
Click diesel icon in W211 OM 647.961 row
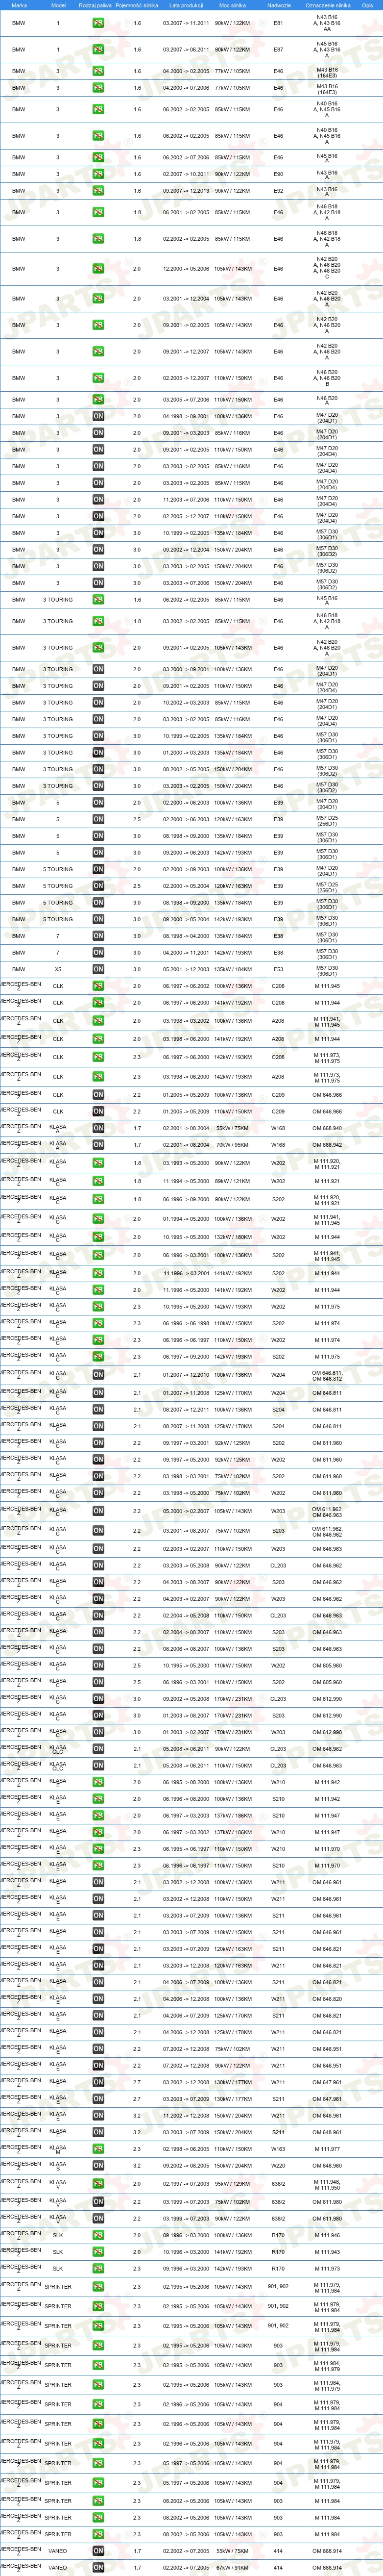[x=98, y=2082]
